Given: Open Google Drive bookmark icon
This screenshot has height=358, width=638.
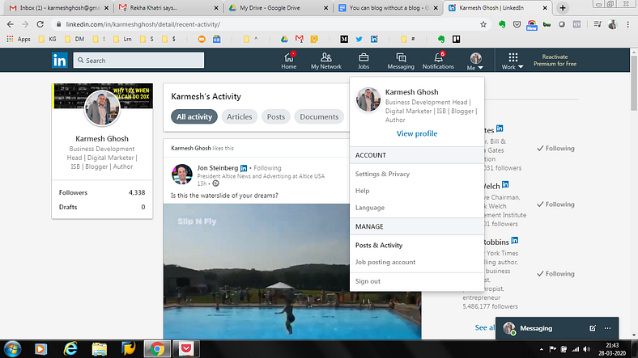Looking at the screenshot, I should (x=284, y=39).
